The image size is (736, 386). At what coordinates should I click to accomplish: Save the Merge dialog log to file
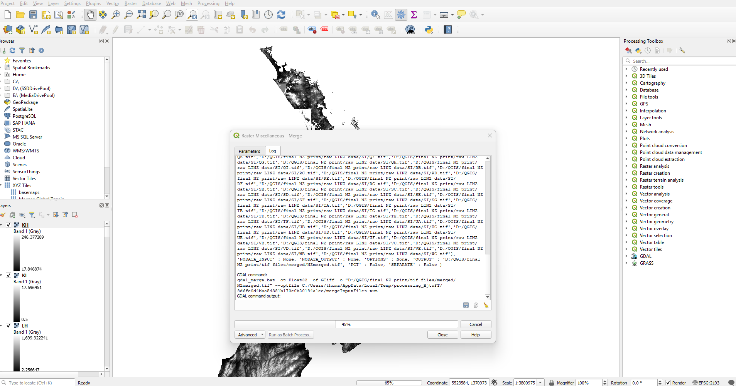[466, 305]
